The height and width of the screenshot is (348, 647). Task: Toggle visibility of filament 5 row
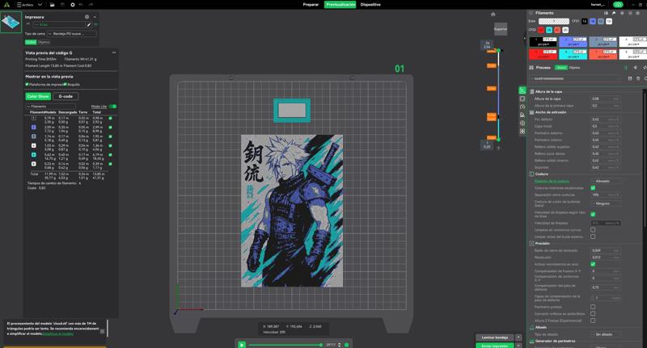[x=110, y=155]
